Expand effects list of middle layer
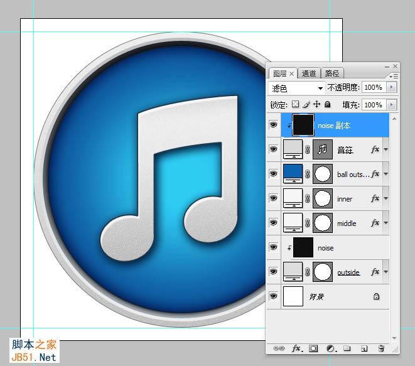Screen dimensions: 415x366 (x=386, y=223)
